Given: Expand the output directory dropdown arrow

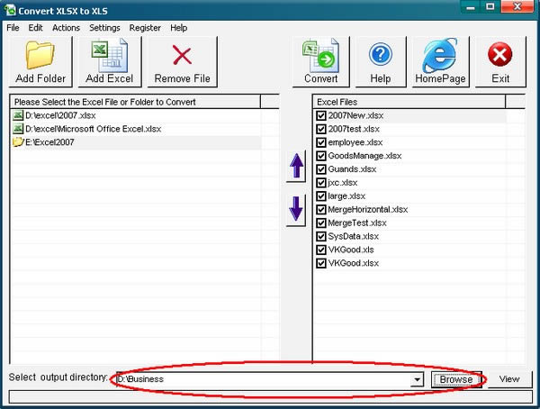Looking at the screenshot, I should point(417,379).
